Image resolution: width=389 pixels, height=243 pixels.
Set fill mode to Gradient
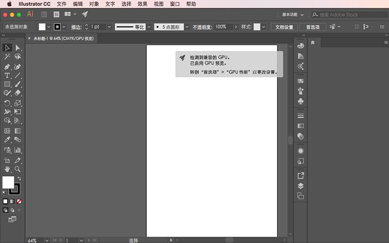pos(12,201)
